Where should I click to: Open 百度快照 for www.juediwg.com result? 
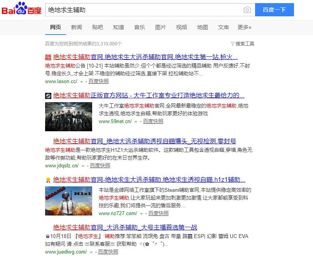coord(108,252)
